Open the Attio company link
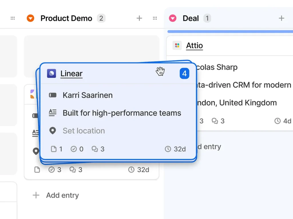The image size is (293, 219). [194, 46]
